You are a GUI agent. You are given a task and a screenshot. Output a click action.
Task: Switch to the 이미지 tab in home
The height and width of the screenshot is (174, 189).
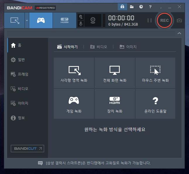tap(128, 47)
